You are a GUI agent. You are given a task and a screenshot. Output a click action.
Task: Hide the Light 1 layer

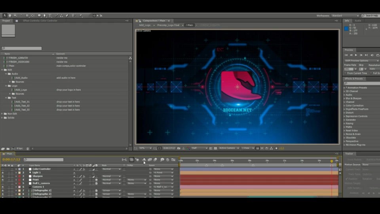pos(3,172)
